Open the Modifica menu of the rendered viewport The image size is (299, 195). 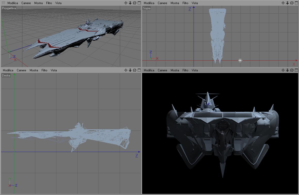[x=149, y=70]
